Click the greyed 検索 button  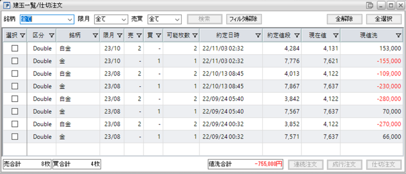[205, 19]
